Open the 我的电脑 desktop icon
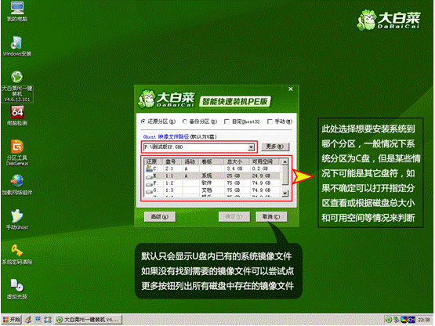 [17, 11]
